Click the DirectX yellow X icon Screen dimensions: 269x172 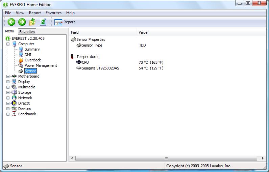(14, 103)
